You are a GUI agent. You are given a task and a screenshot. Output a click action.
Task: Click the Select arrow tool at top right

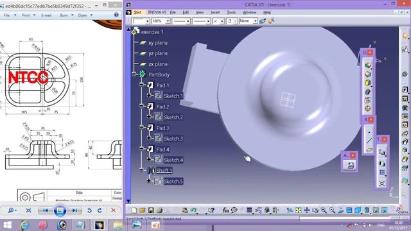405,36
